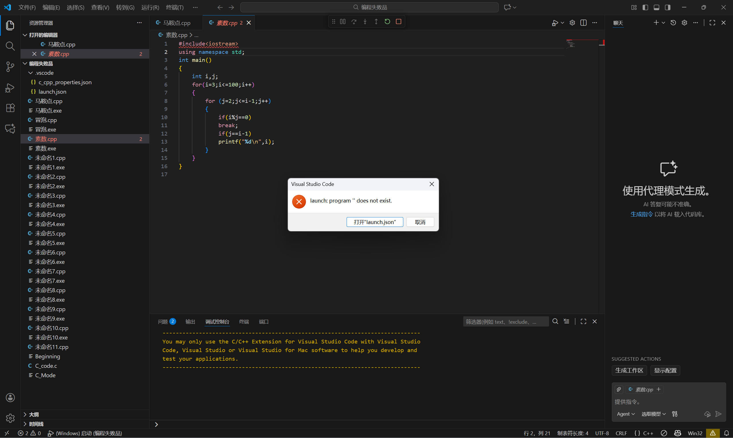The height and width of the screenshot is (438, 733).
Task: Restart debug session with the green arrow
Action: point(387,21)
